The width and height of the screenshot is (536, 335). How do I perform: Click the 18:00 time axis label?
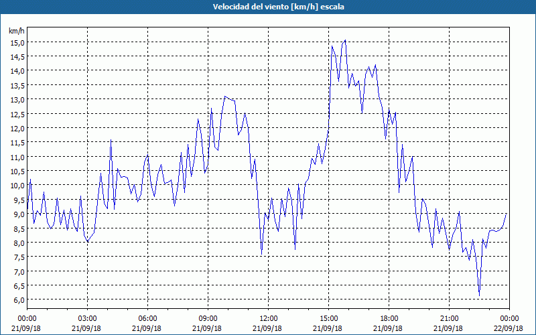pos(389,319)
